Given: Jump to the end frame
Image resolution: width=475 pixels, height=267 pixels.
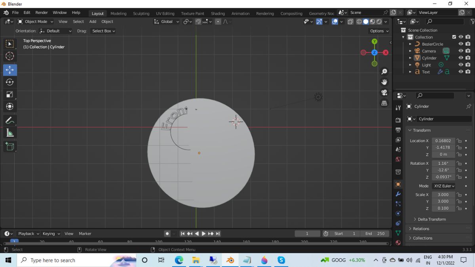Looking at the screenshot, I should tap(218, 234).
